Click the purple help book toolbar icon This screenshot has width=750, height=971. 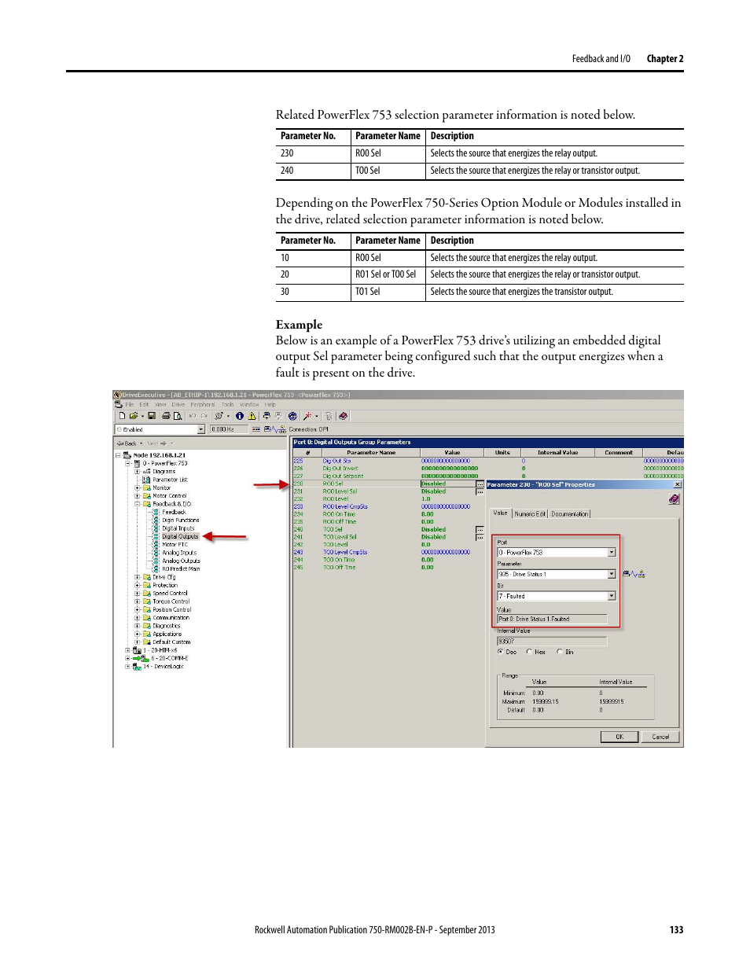click(343, 416)
